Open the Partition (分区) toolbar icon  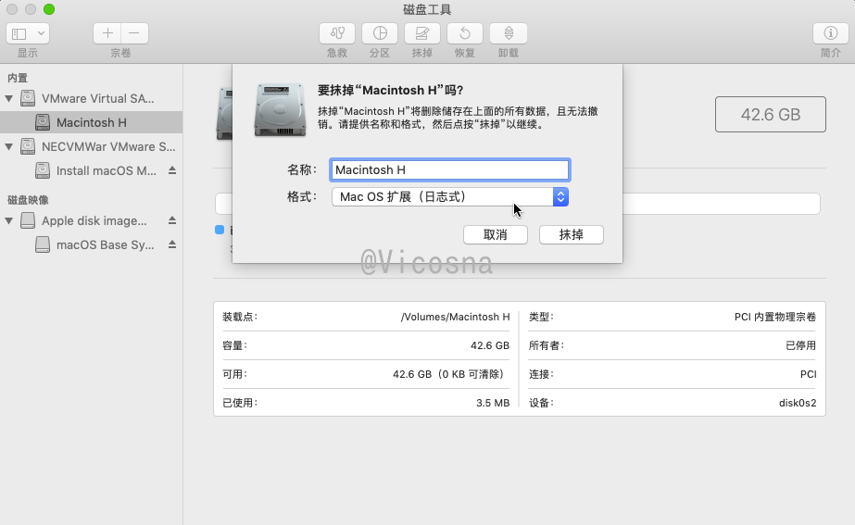pos(380,33)
